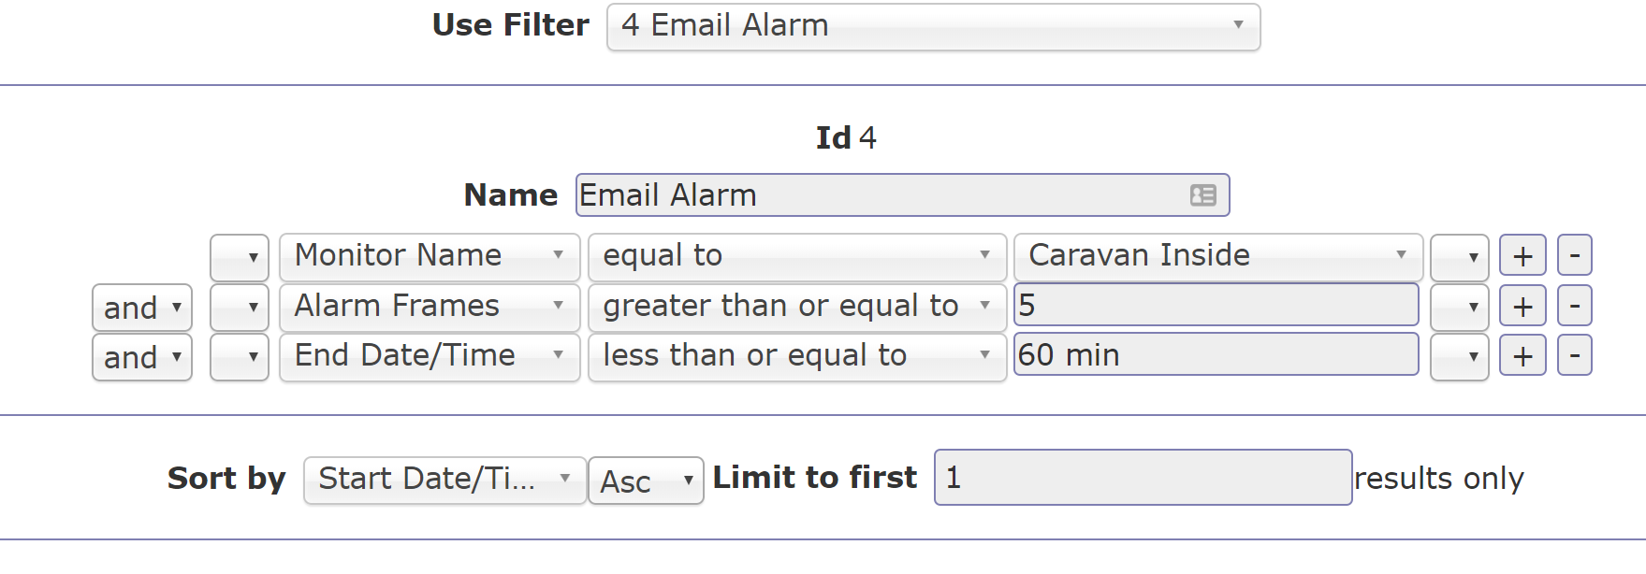Open 'less than or equal to' operator dropdown
The image size is (1646, 574).
pyautogui.click(x=797, y=356)
